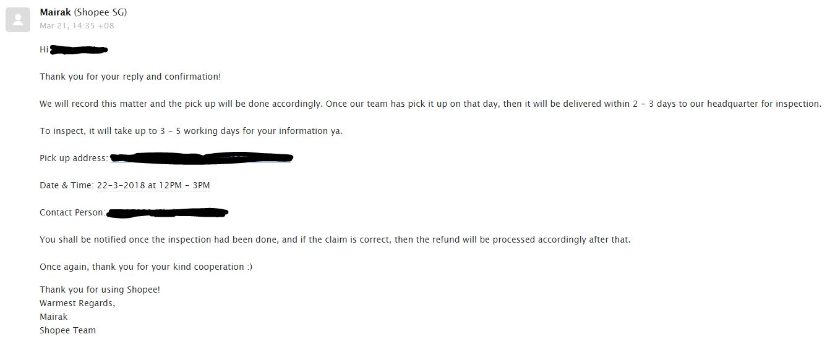
Task: Click the Thank you for your reply line
Action: click(x=130, y=77)
